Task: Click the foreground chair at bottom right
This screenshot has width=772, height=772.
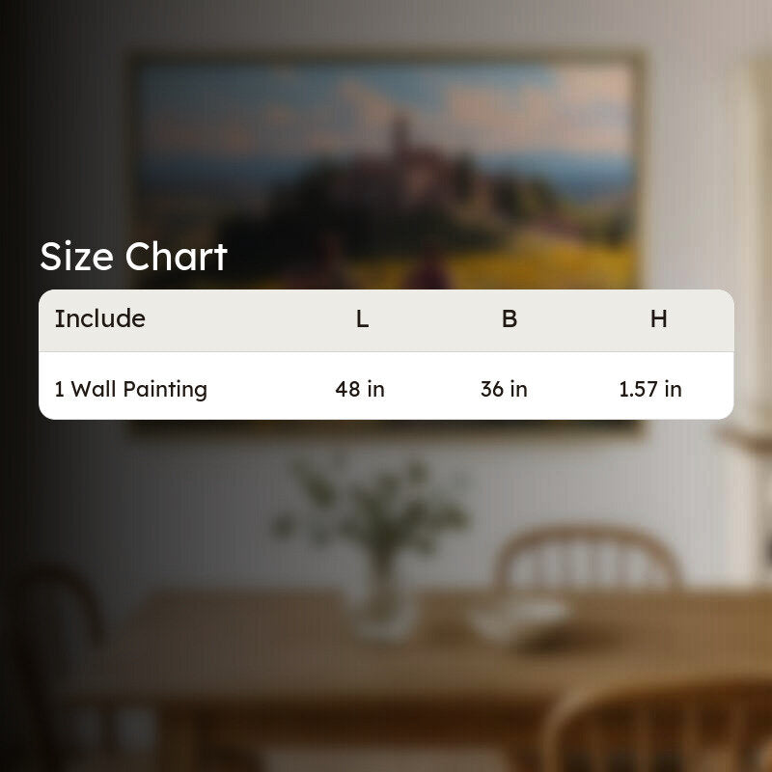Action: [x=660, y=729]
